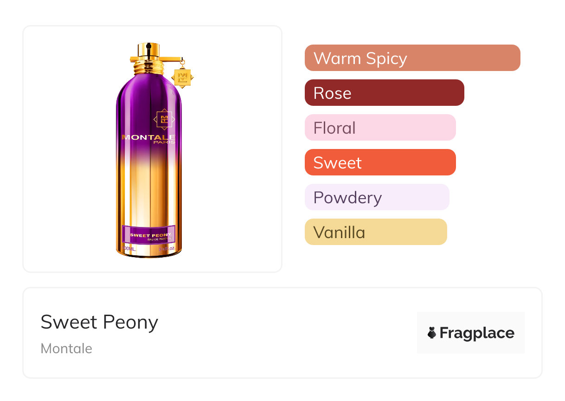Click the purple Sweet Peony bottle label
The width and height of the screenshot is (565, 401).
(148, 234)
